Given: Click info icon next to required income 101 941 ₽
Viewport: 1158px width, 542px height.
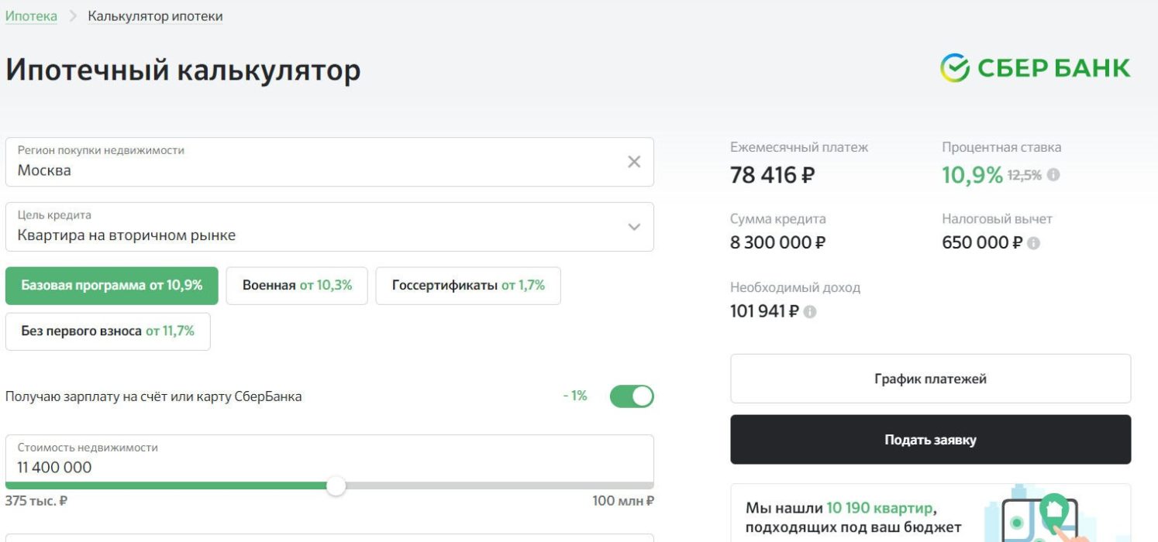Looking at the screenshot, I should pos(809,312).
